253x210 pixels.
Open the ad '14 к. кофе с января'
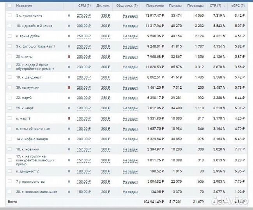(x=33, y=139)
